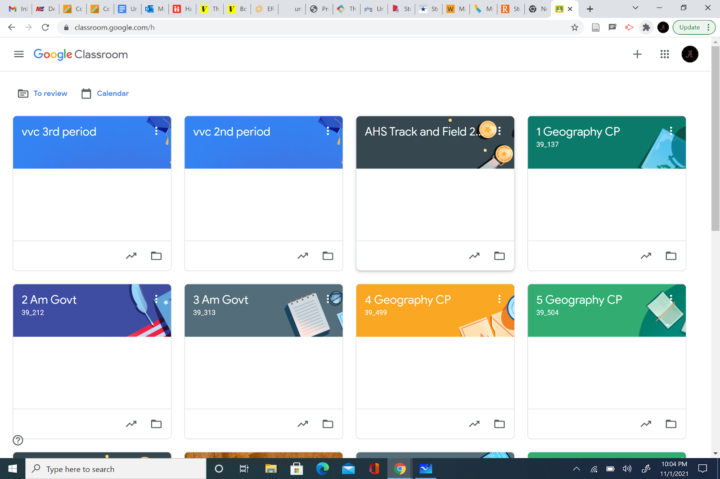Open the Google Classroom home logo
The height and width of the screenshot is (479, 720).
(81, 54)
